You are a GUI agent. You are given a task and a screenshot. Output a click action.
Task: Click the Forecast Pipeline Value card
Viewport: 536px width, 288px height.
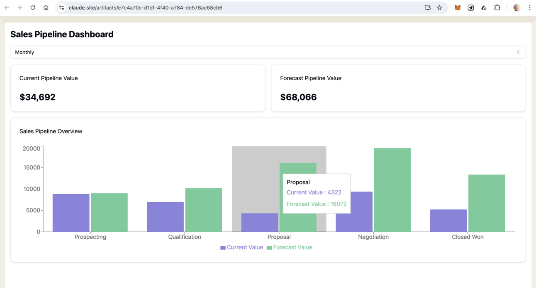coord(398,88)
